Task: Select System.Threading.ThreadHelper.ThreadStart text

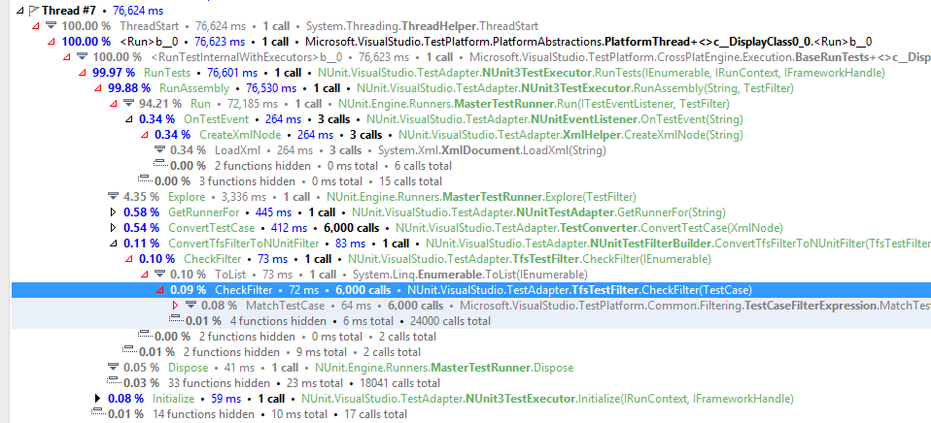Action: 422,26
